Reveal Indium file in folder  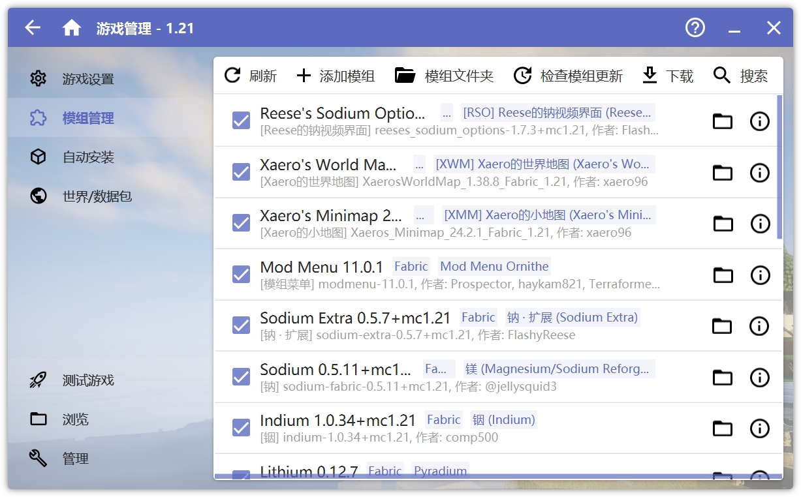[x=722, y=428]
